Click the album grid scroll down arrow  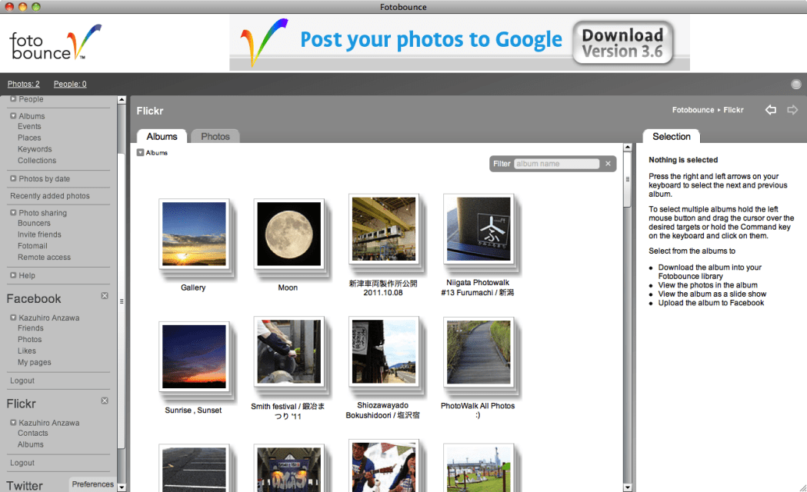[628, 487]
